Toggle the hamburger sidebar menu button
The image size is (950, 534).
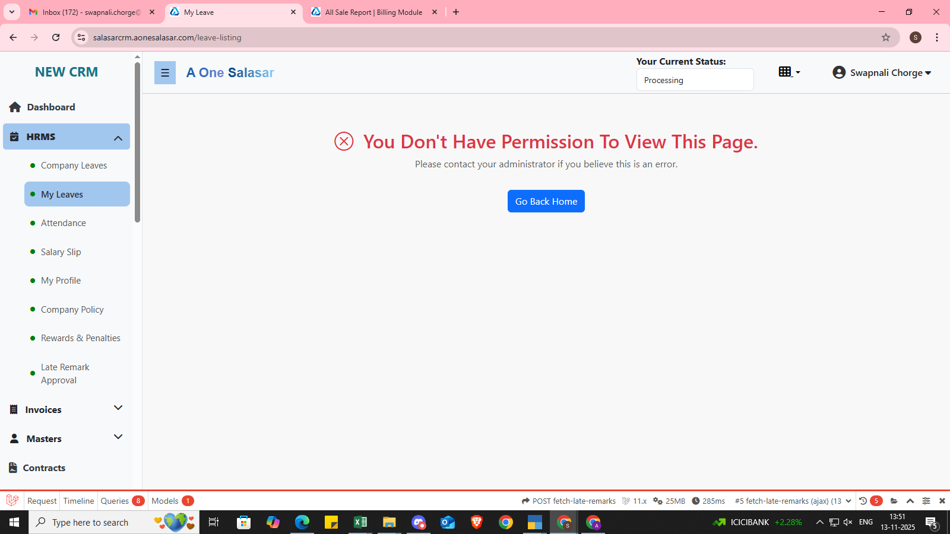[x=165, y=73]
